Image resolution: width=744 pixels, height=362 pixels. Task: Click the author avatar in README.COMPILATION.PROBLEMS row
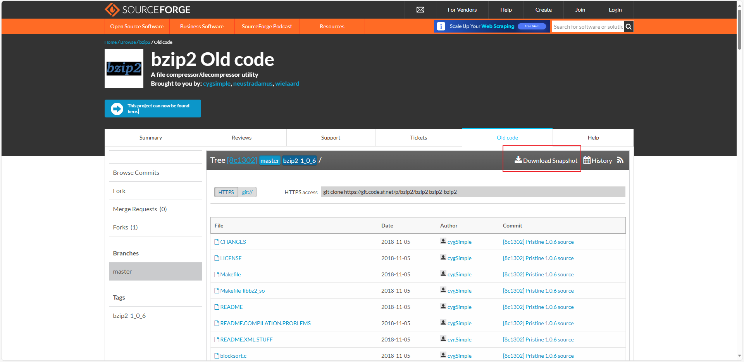[x=443, y=322]
